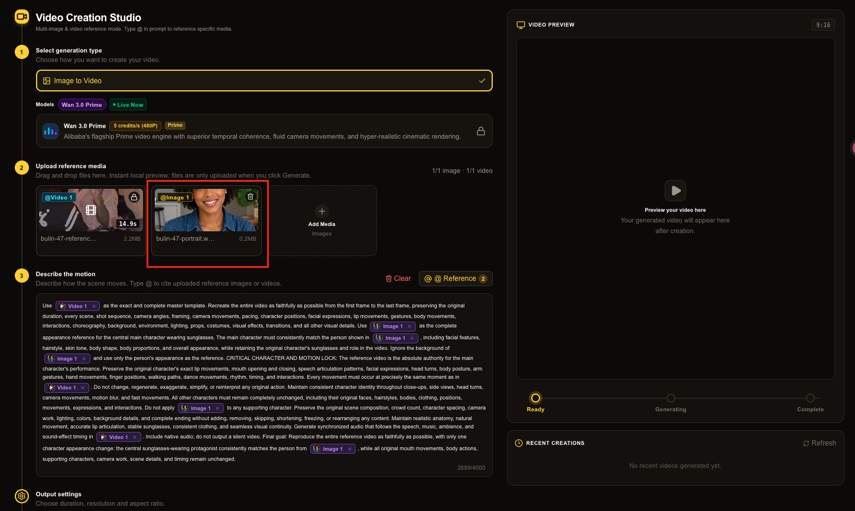This screenshot has width=855, height=511.
Task: Click the file name 'bulin-47-portrait.w…'
Action: pyautogui.click(x=186, y=239)
